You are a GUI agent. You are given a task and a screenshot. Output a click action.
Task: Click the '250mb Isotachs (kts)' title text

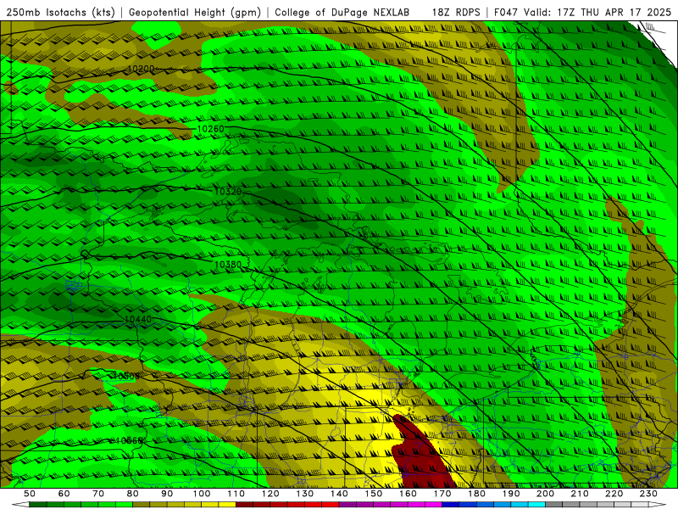pyautogui.click(x=60, y=12)
